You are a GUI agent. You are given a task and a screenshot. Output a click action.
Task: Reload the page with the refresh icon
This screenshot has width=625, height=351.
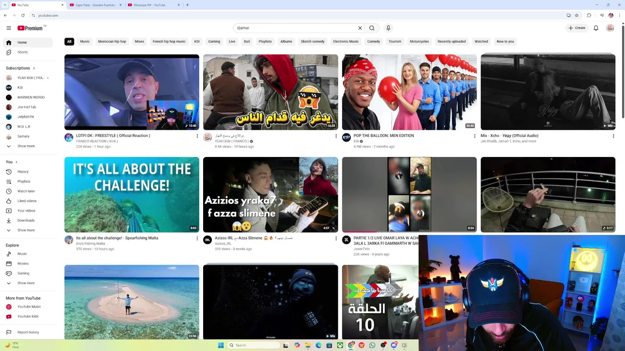tap(22, 15)
